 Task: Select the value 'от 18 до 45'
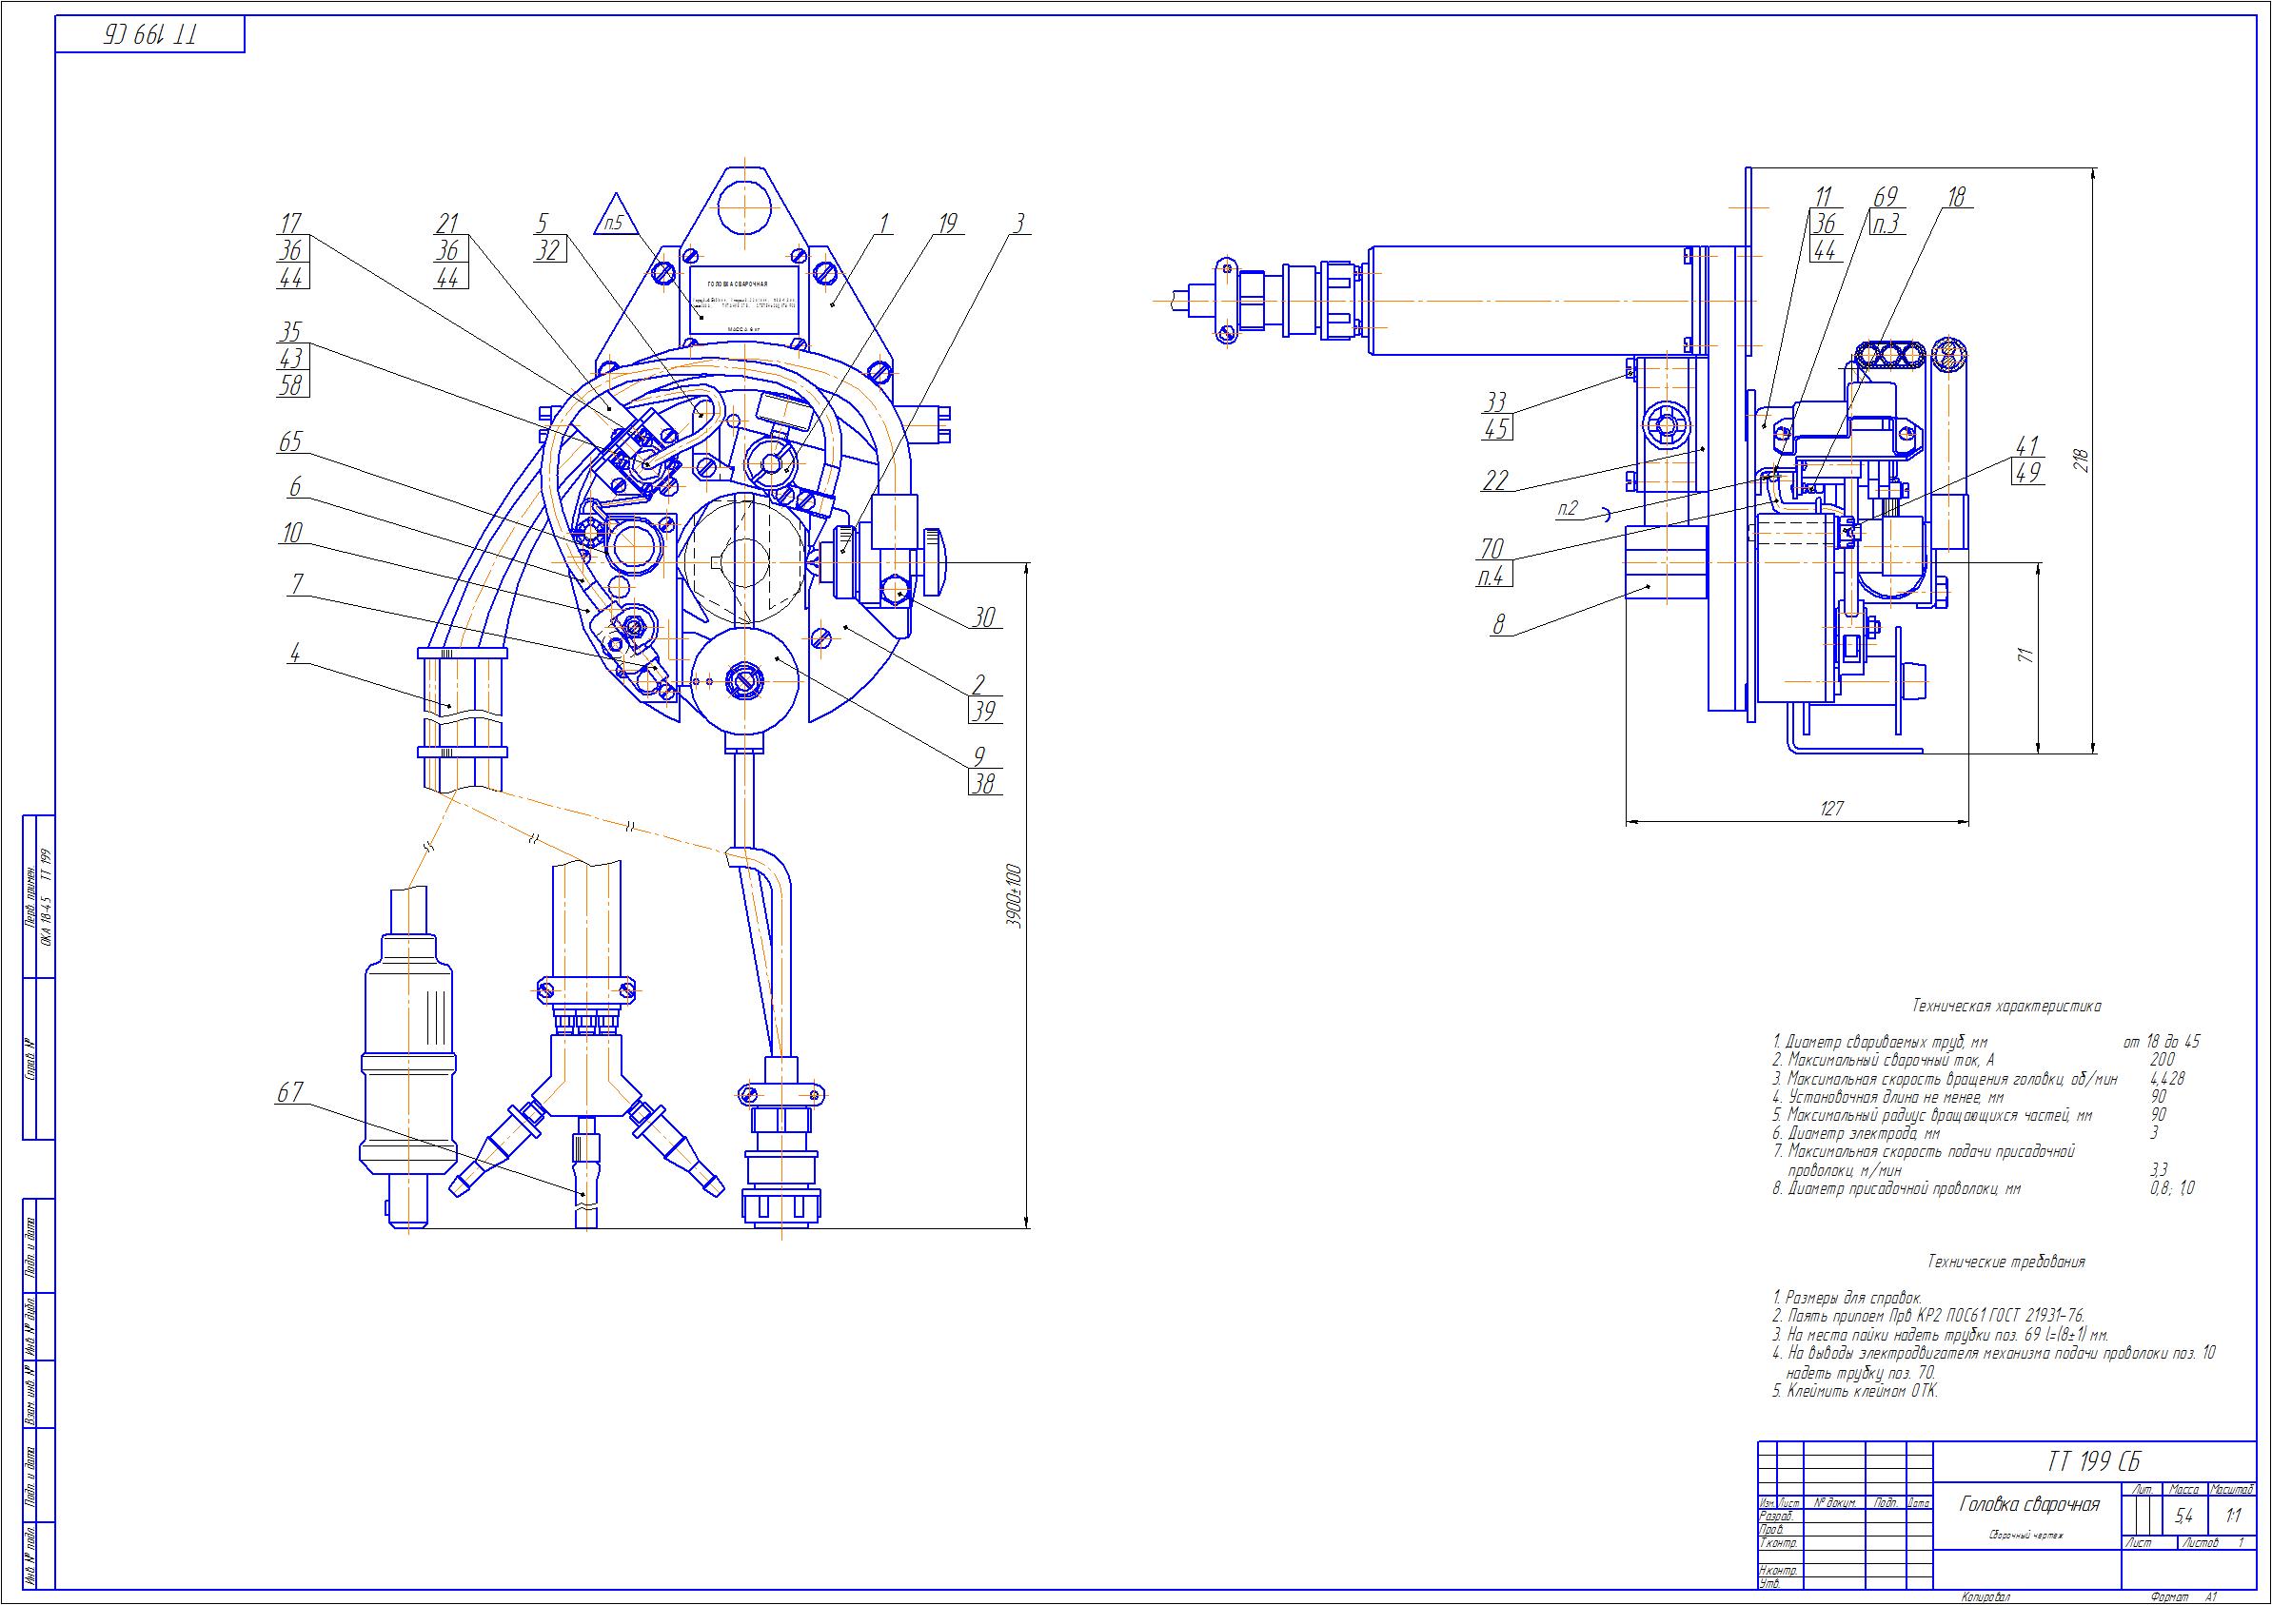tap(2163, 1043)
